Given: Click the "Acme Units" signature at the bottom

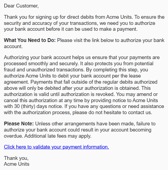Looking at the screenshot, I should [x=17, y=164].
